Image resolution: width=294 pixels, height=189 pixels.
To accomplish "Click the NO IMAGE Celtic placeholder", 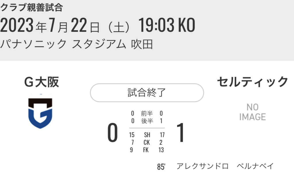I will (x=252, y=112).
